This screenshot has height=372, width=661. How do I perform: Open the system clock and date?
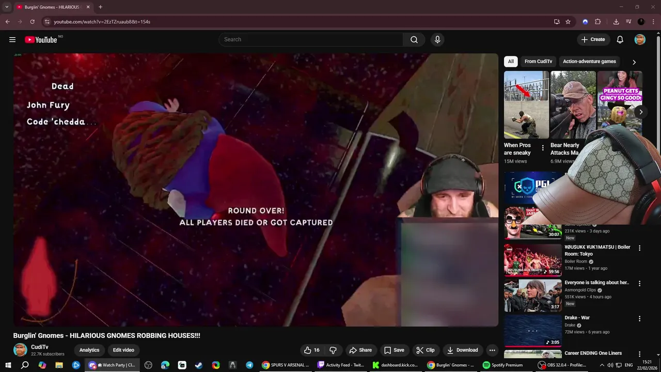click(x=647, y=365)
